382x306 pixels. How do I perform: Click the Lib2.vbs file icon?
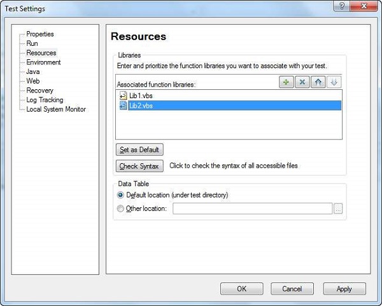point(124,106)
